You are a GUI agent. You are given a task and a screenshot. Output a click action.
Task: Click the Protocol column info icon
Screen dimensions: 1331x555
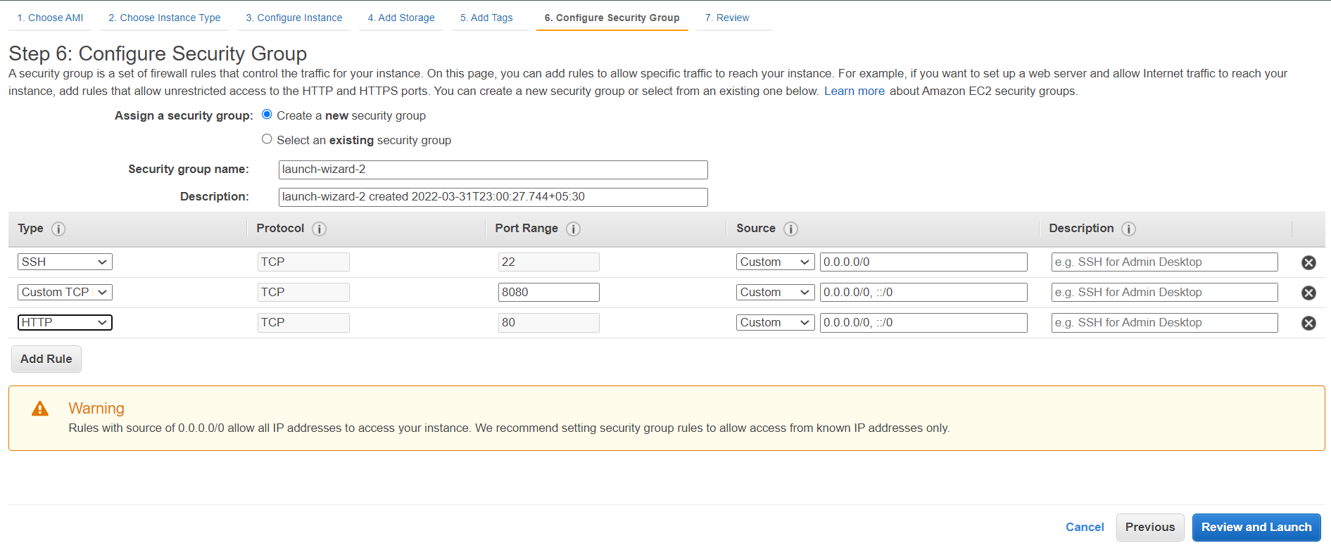[319, 229]
